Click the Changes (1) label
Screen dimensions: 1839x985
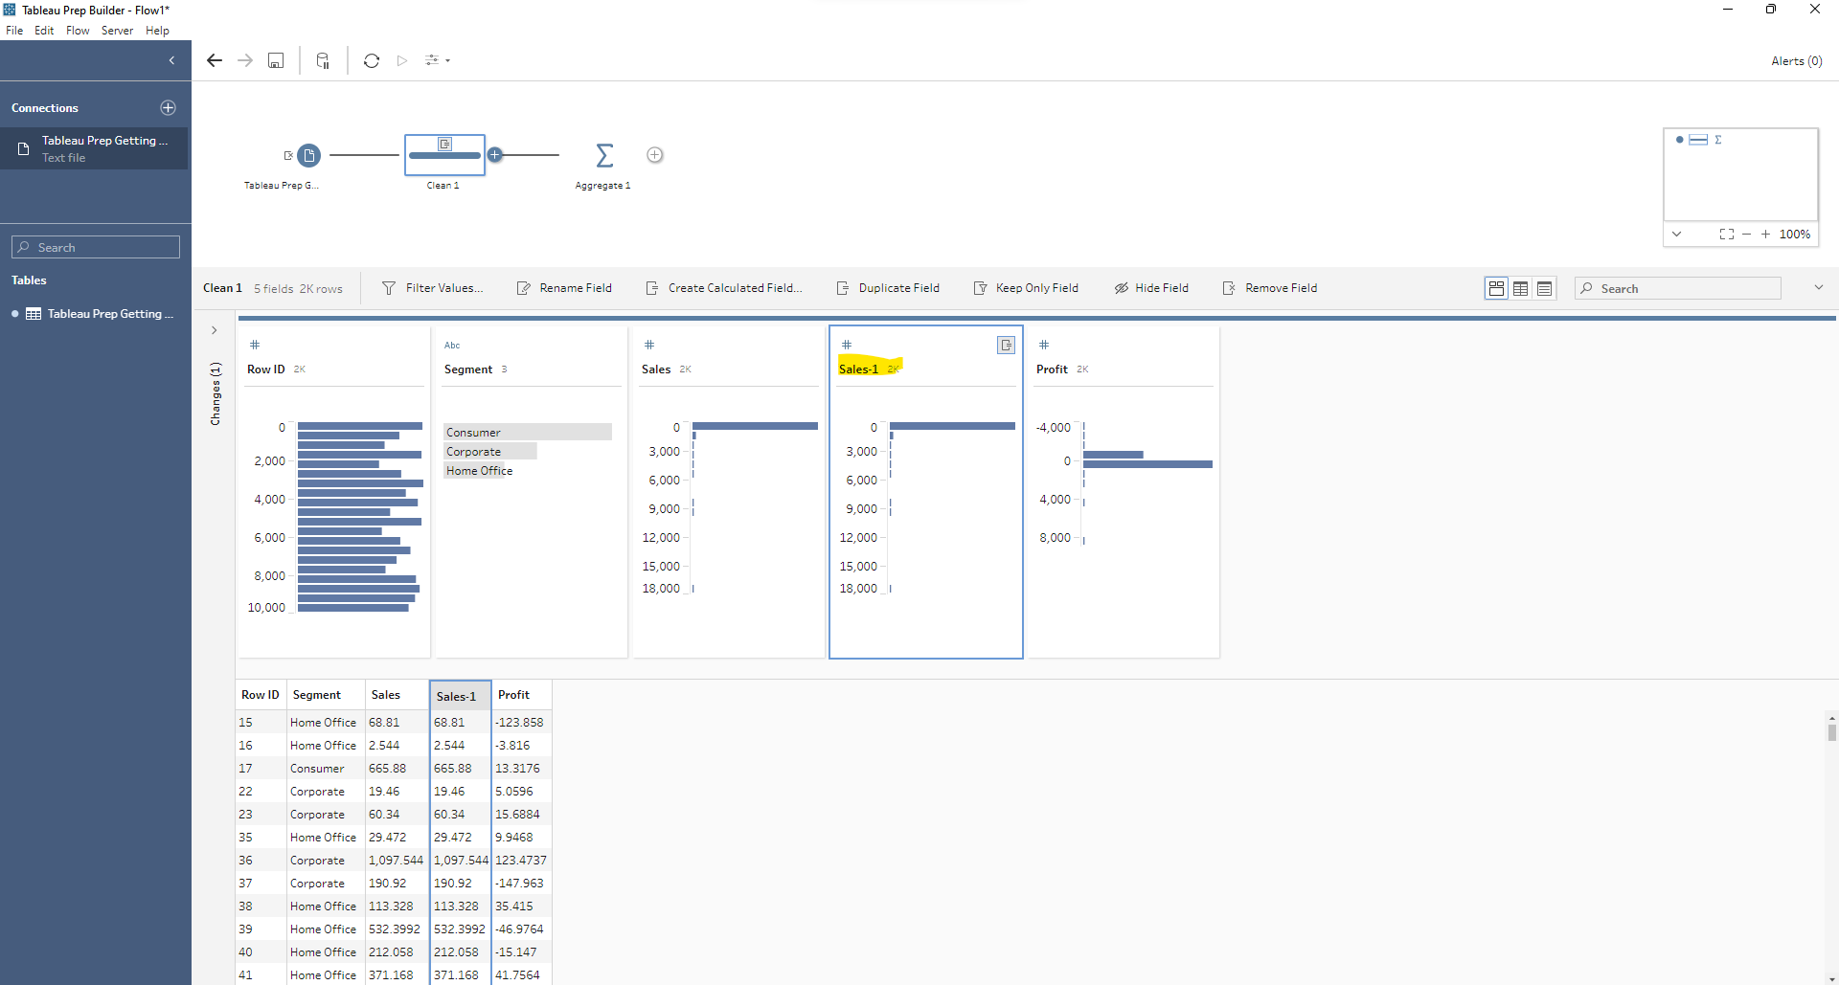216,393
